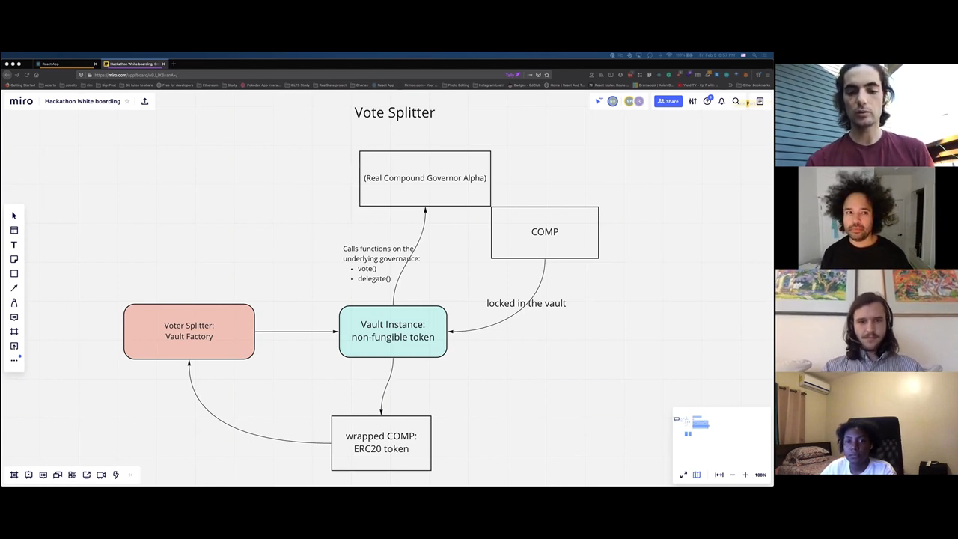Click the browser reload button
This screenshot has width=958, height=539.
click(x=26, y=75)
